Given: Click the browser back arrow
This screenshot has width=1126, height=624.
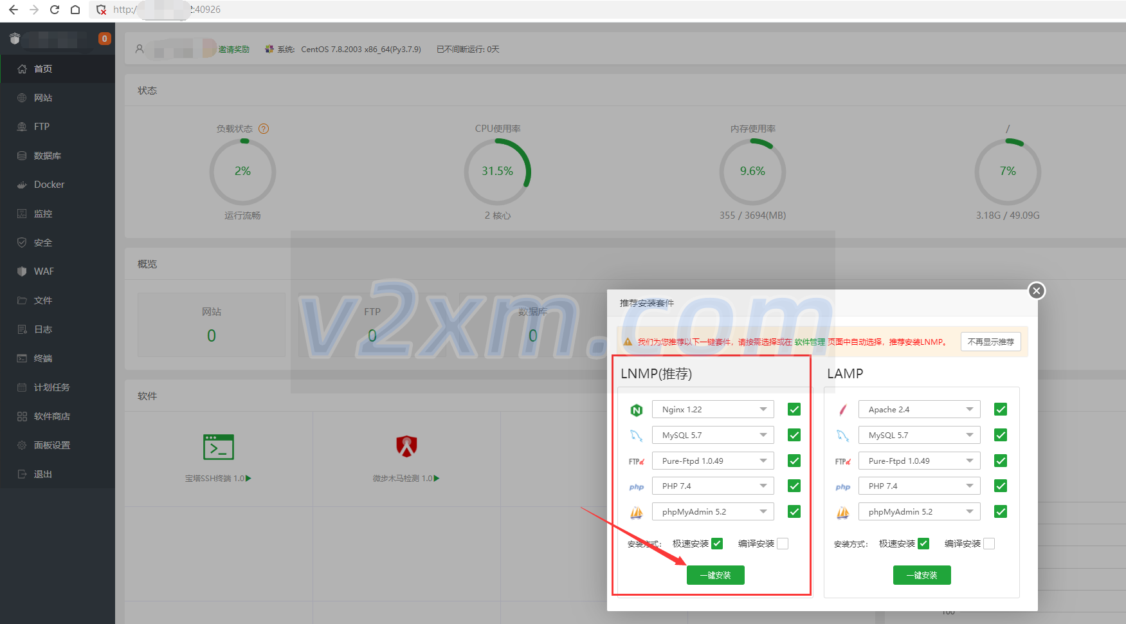Looking at the screenshot, I should [14, 10].
